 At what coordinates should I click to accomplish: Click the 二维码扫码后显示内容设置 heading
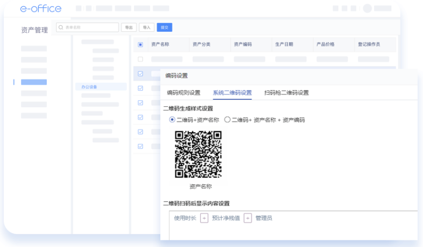pyautogui.click(x=196, y=203)
